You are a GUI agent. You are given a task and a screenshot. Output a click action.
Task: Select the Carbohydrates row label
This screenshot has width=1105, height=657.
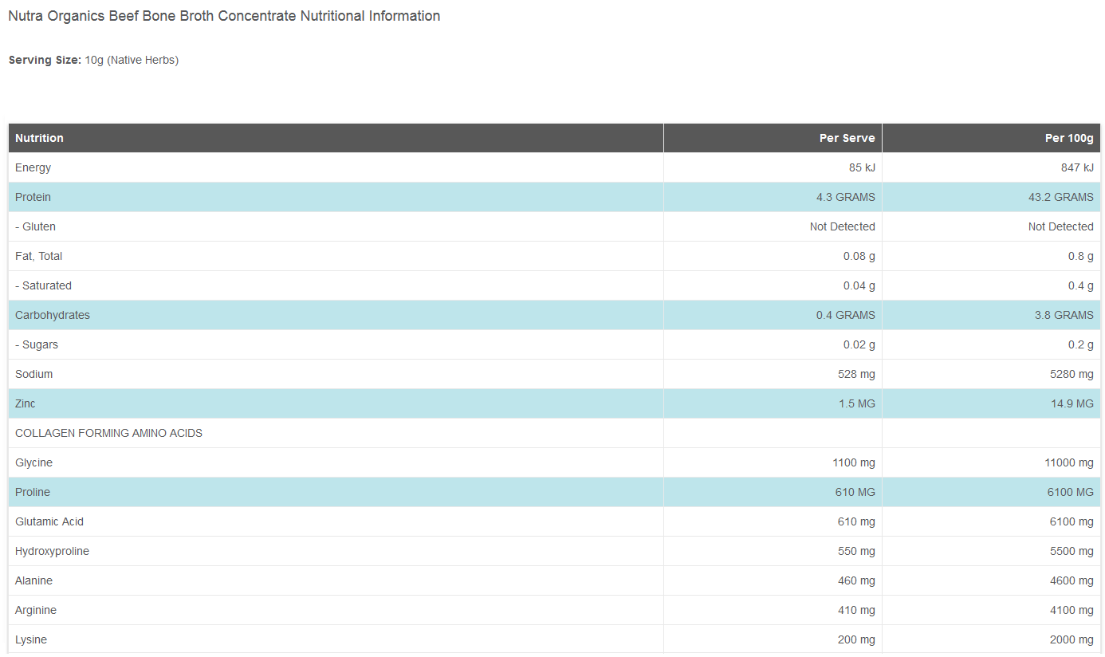click(53, 315)
